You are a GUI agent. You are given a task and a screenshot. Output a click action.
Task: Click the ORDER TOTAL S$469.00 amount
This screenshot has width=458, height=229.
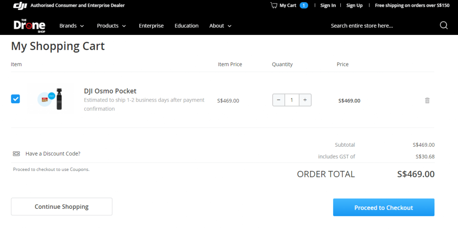pos(416,174)
